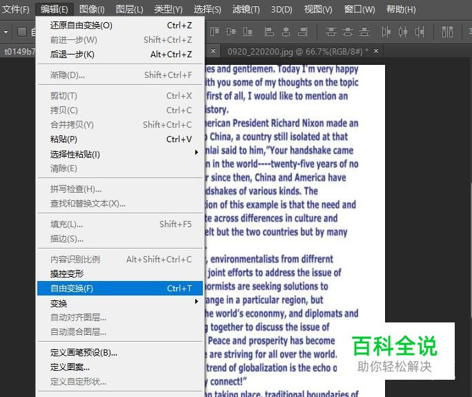Choose 自由变换(F) from the Edit menu

pos(72,288)
